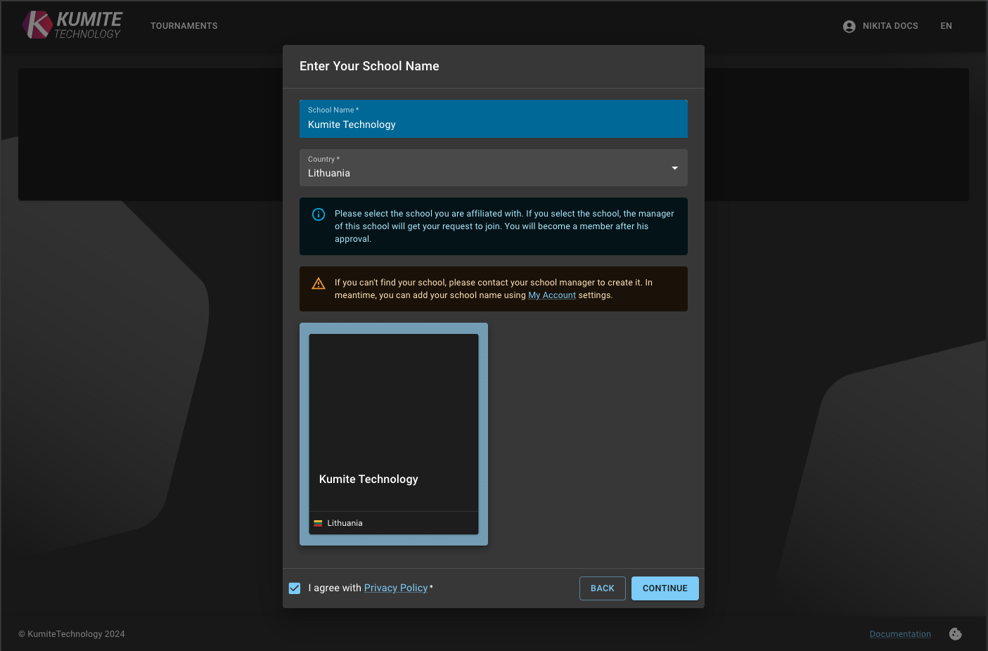Click the blue info circle icon
Screen dimensions: 988x651
(319, 214)
